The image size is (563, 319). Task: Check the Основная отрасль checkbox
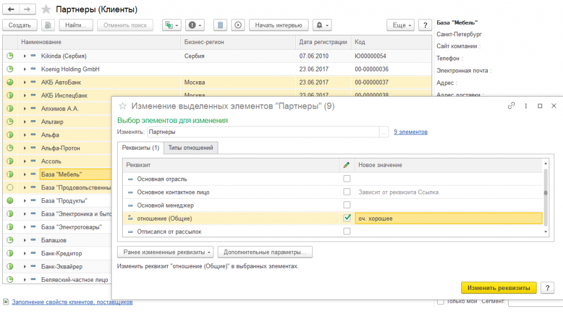(x=347, y=178)
